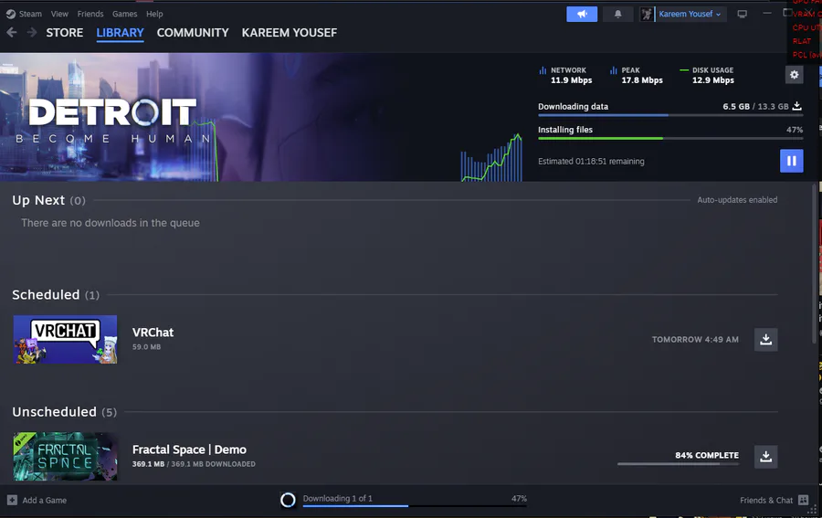Click the Unscheduled (5) heading

[x=65, y=412]
